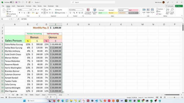Viewport: 184px width, 103px height.
Task: Select the Format Painter brush
Action: [7, 14]
